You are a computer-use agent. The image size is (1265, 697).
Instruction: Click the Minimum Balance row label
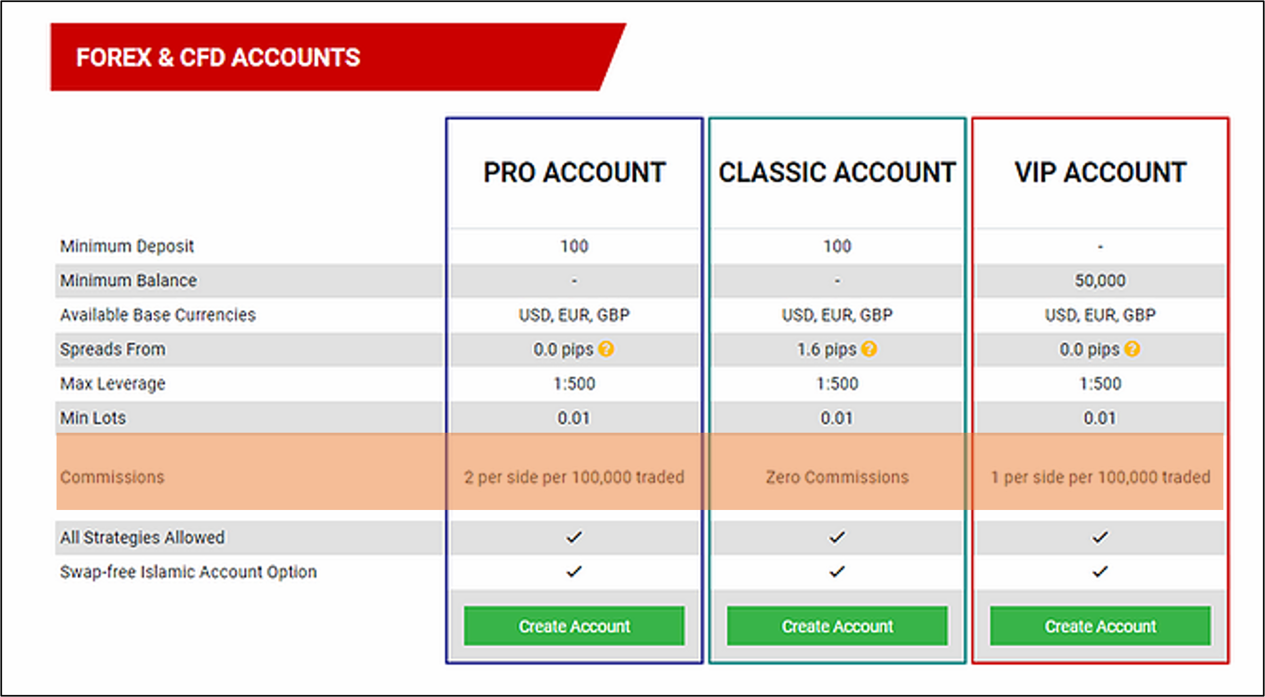coord(129,280)
